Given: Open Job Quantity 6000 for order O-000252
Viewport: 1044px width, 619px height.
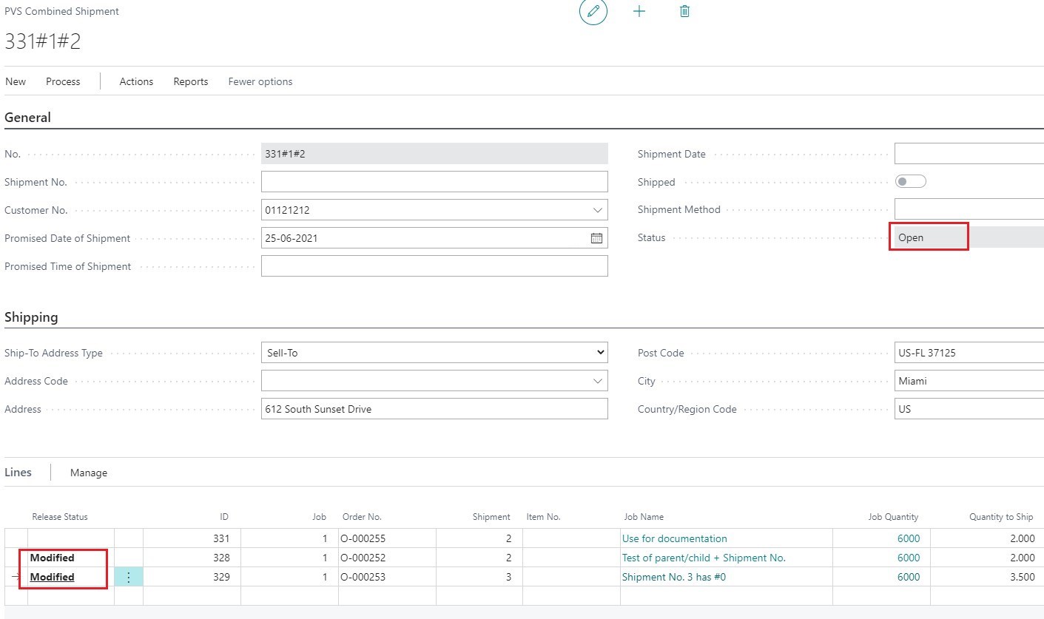Looking at the screenshot, I should 909,558.
